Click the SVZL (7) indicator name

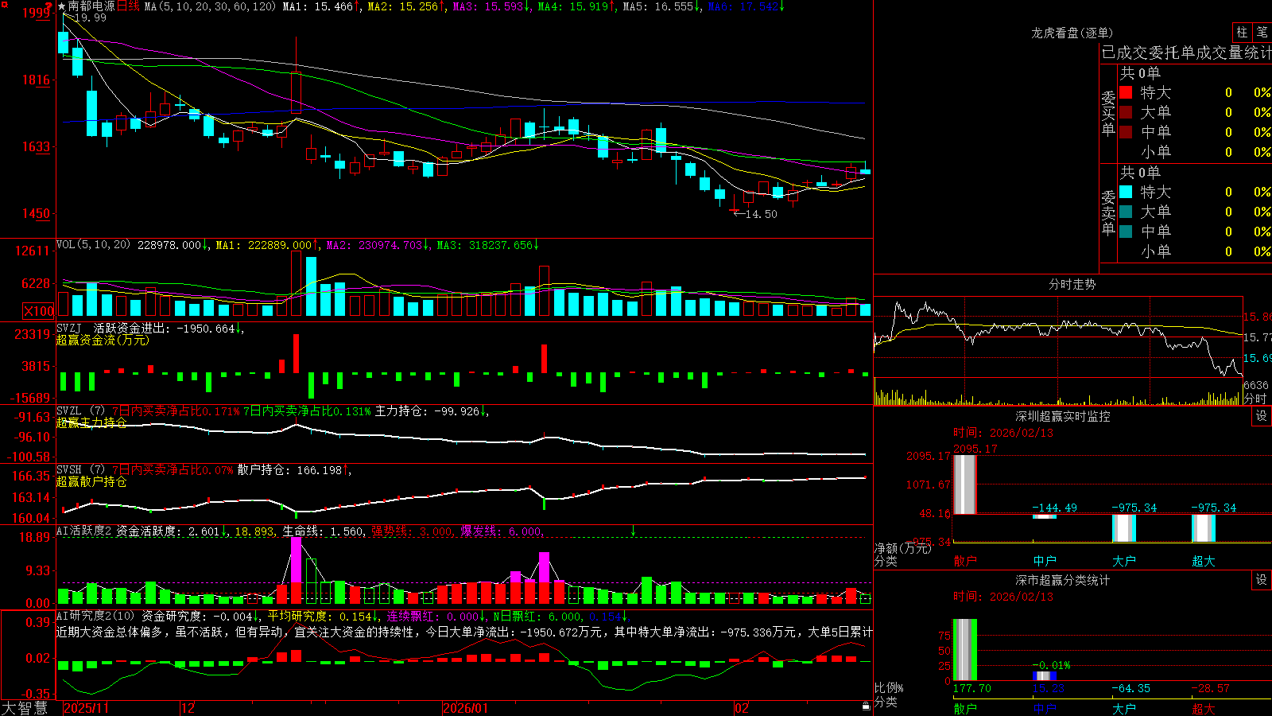click(x=80, y=411)
